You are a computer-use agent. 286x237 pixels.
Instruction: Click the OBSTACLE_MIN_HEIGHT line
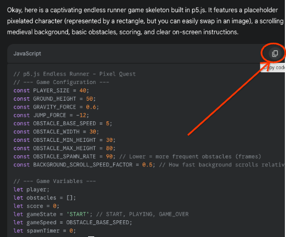(x=65, y=140)
